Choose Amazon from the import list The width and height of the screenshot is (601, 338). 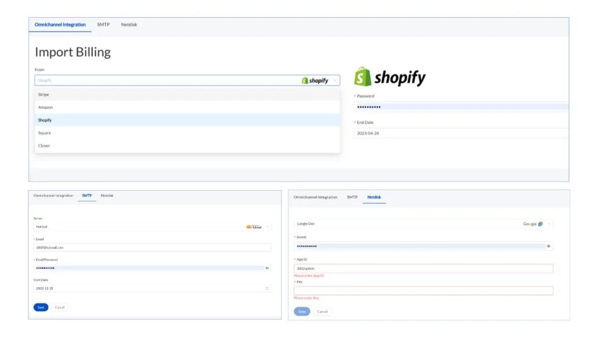[187, 107]
